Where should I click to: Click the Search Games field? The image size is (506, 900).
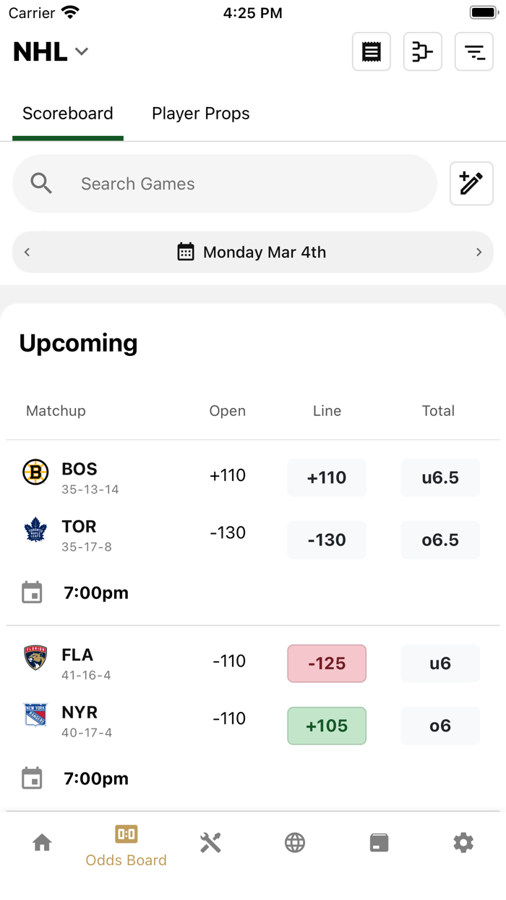pos(225,184)
